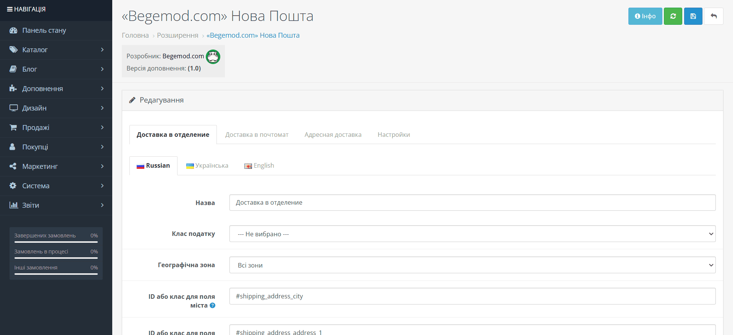Switch to Доставка в отделение tab

[x=173, y=135]
